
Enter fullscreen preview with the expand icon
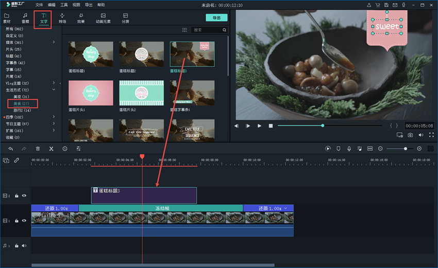tap(430, 135)
